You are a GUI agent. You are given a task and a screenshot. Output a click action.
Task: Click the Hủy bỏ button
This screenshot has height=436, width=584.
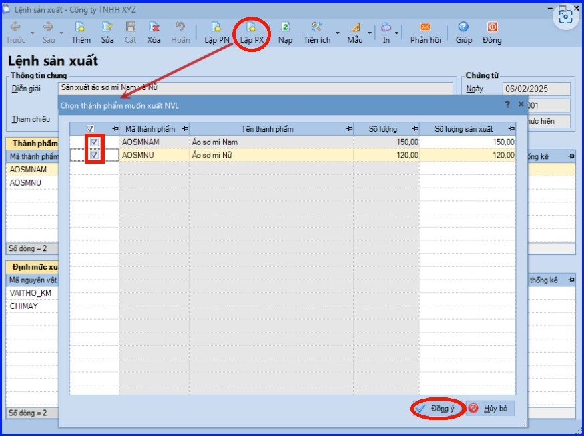point(491,409)
